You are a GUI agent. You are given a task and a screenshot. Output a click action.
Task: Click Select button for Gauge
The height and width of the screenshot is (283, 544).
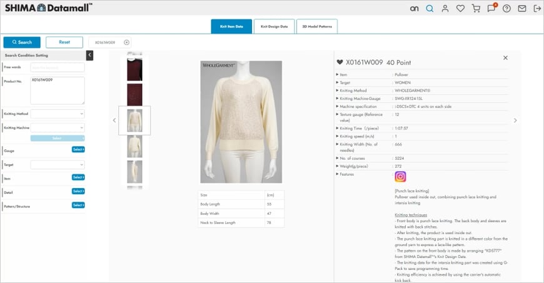(78, 149)
